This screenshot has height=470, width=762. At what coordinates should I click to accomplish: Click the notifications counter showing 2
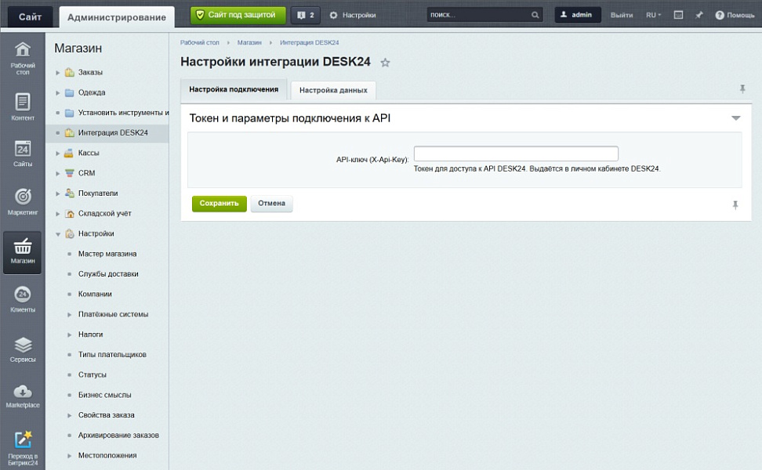tap(306, 15)
